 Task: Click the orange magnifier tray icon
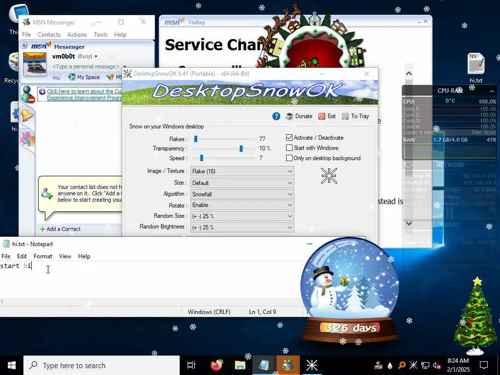pos(402,365)
